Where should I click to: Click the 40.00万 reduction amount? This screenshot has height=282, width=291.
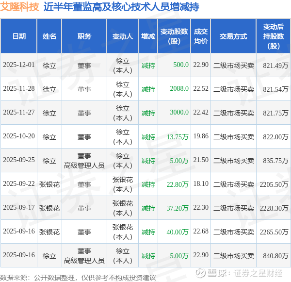tap(178, 232)
